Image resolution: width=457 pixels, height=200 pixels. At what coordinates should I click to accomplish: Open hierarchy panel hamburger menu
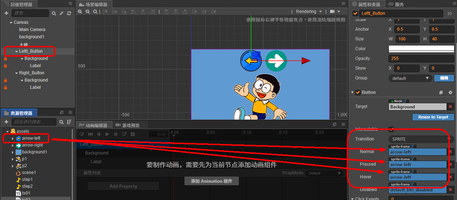[70, 4]
